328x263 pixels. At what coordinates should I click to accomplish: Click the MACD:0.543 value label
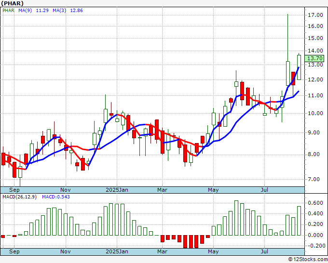56,197
